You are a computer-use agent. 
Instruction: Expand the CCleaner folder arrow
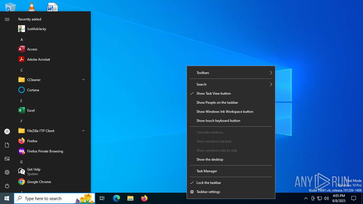(x=83, y=80)
